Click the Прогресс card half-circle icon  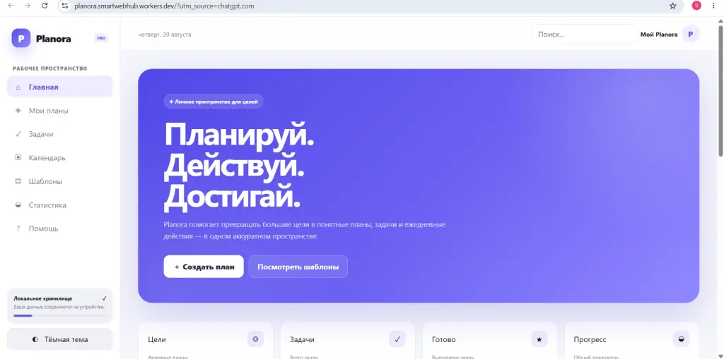(x=681, y=339)
